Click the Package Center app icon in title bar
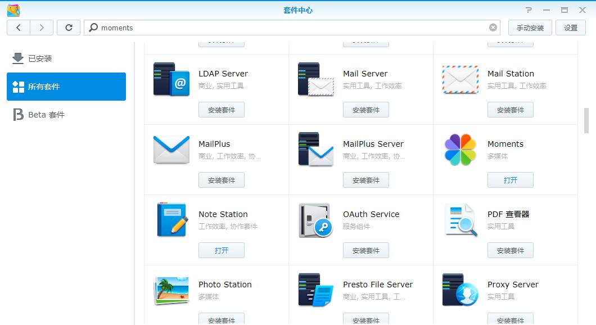Viewport: 596px width, 325px height. click(x=13, y=10)
